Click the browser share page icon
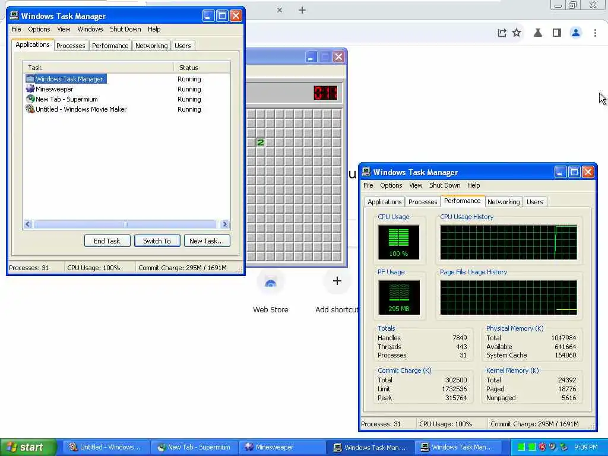 click(502, 33)
